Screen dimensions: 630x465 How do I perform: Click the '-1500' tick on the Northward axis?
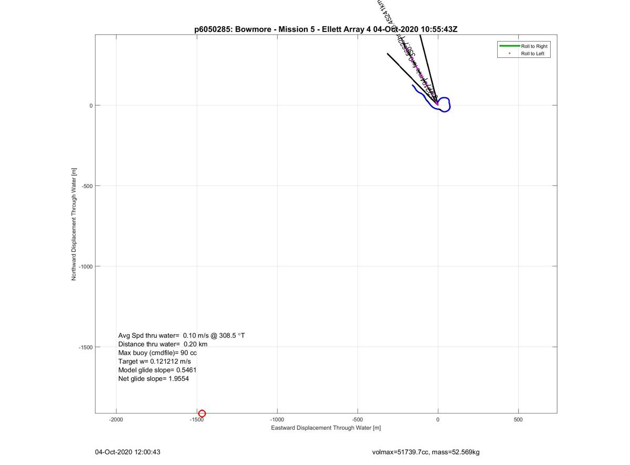[85, 347]
